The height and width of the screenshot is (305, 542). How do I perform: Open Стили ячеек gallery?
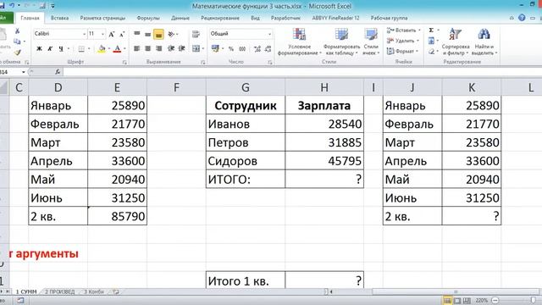[x=371, y=42]
